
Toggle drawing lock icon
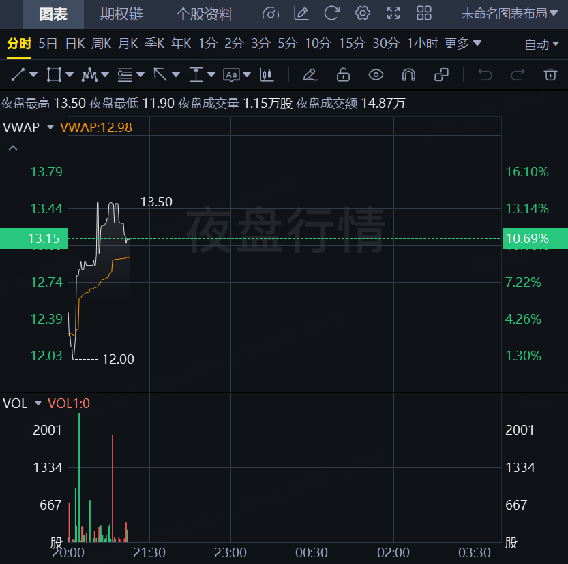[x=343, y=74]
